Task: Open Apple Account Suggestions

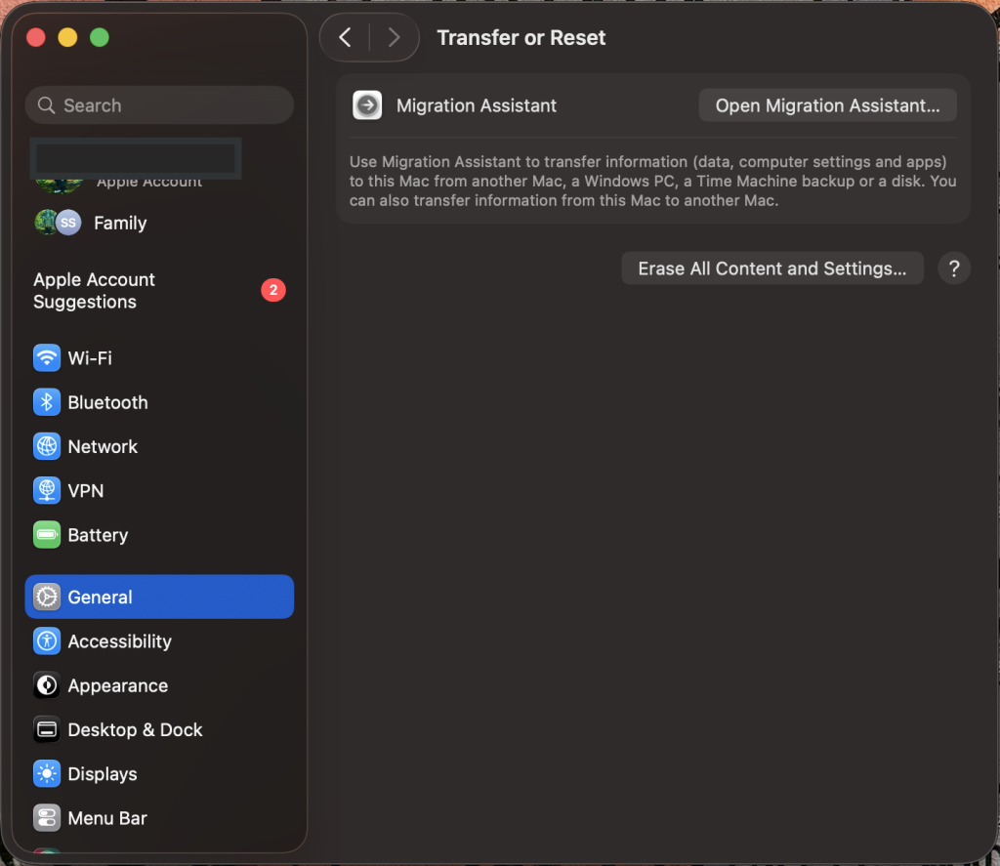Action: 159,291
